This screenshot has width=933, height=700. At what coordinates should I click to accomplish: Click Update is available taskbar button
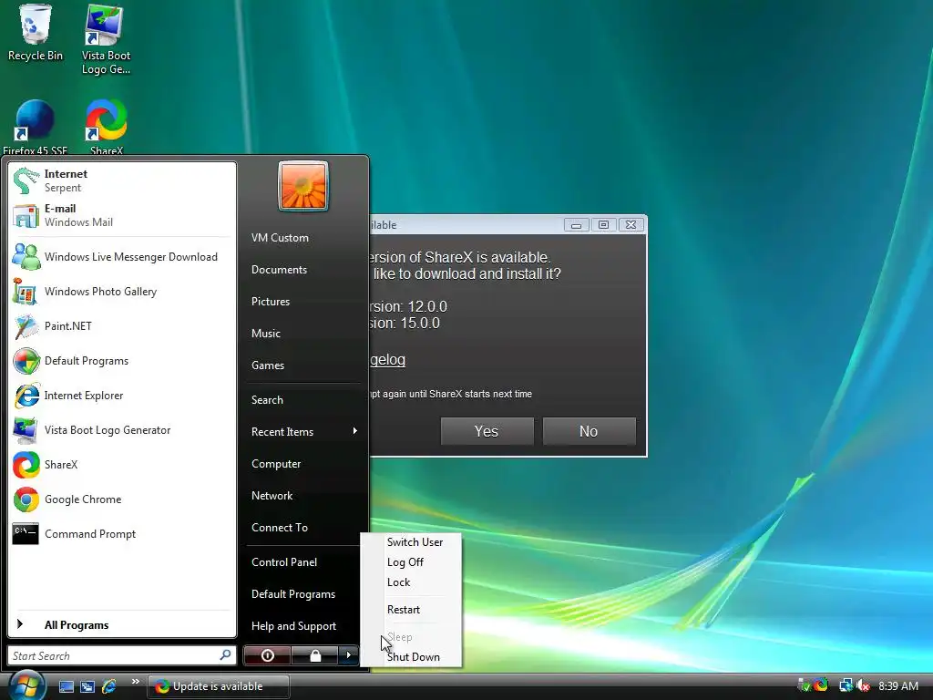pyautogui.click(x=218, y=686)
